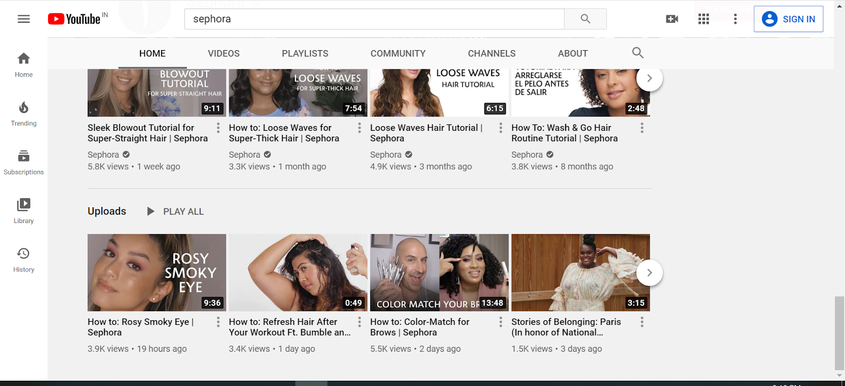The image size is (845, 386).
Task: Play all uploads
Action: pos(176,211)
